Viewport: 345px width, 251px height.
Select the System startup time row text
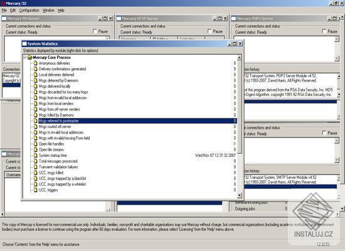tap(53, 155)
